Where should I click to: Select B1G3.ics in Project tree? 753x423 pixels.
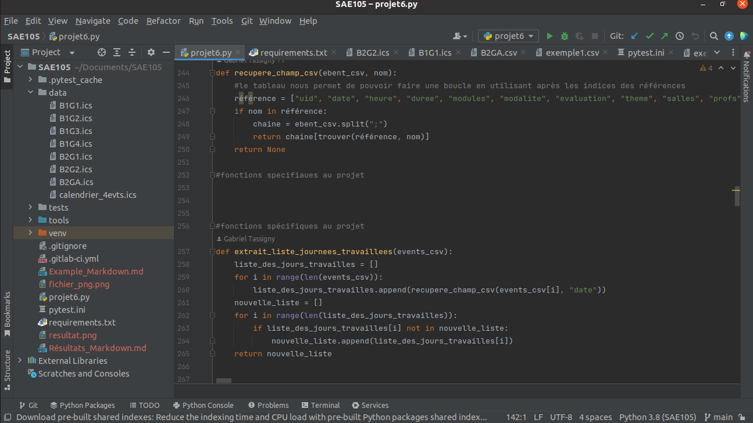coord(76,131)
